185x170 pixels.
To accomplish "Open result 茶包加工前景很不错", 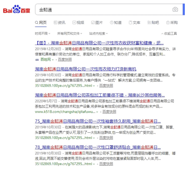I will (100, 95).
